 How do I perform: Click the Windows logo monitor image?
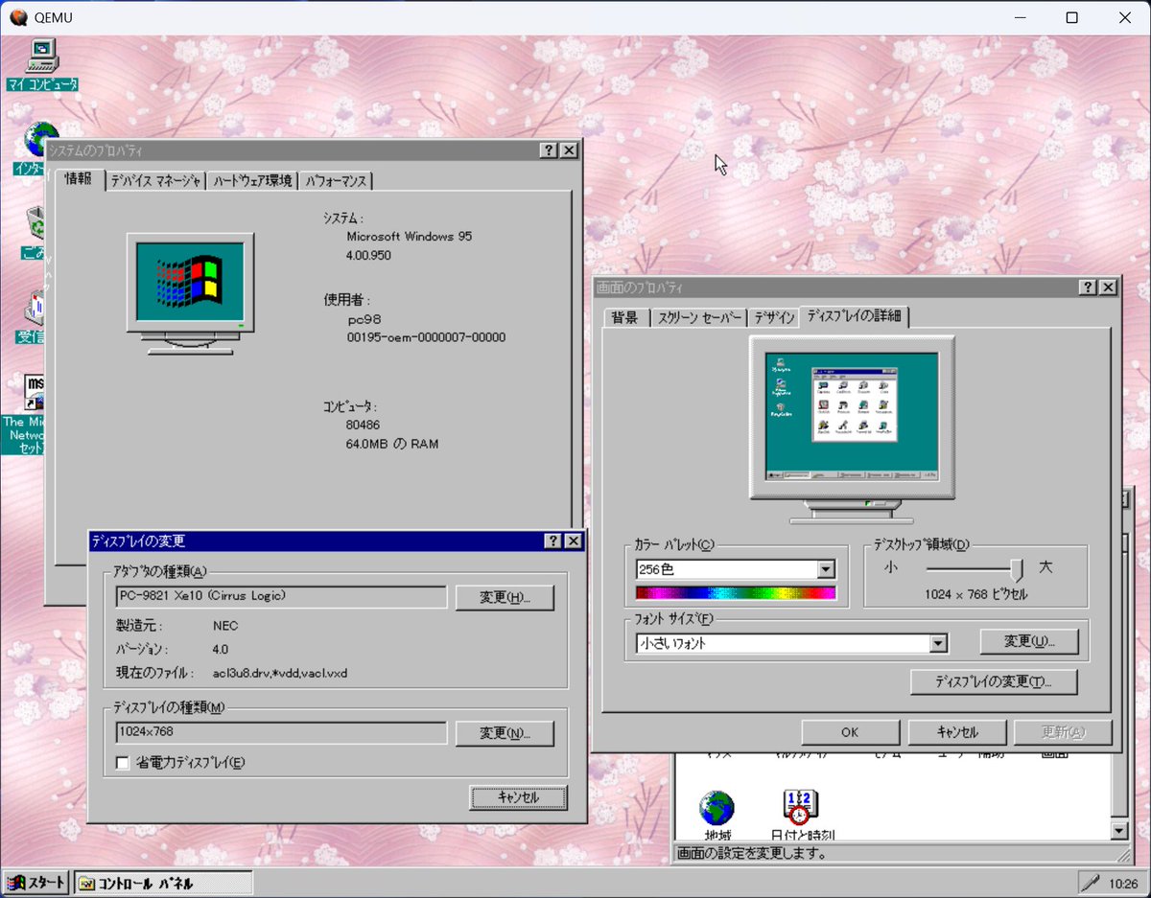(x=191, y=292)
